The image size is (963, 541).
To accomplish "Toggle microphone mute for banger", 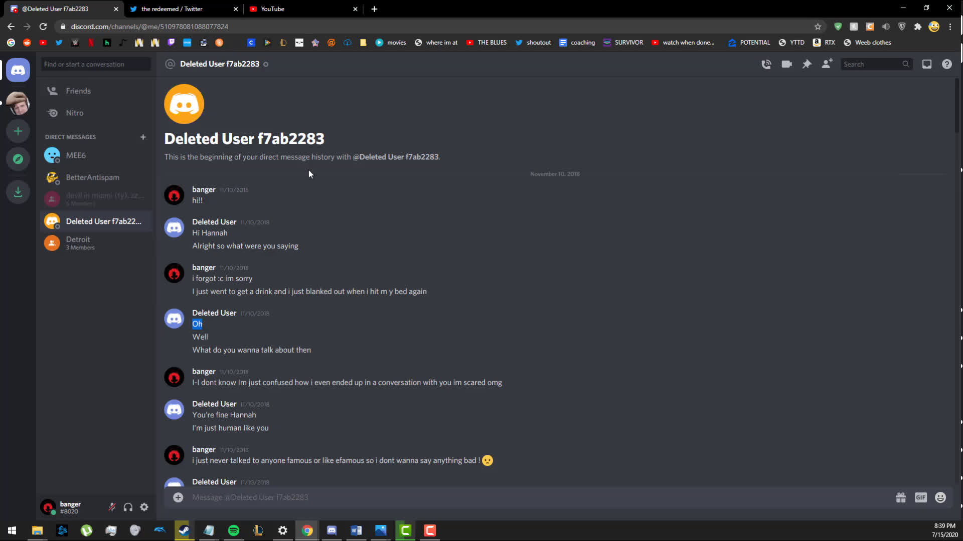I will point(112,507).
